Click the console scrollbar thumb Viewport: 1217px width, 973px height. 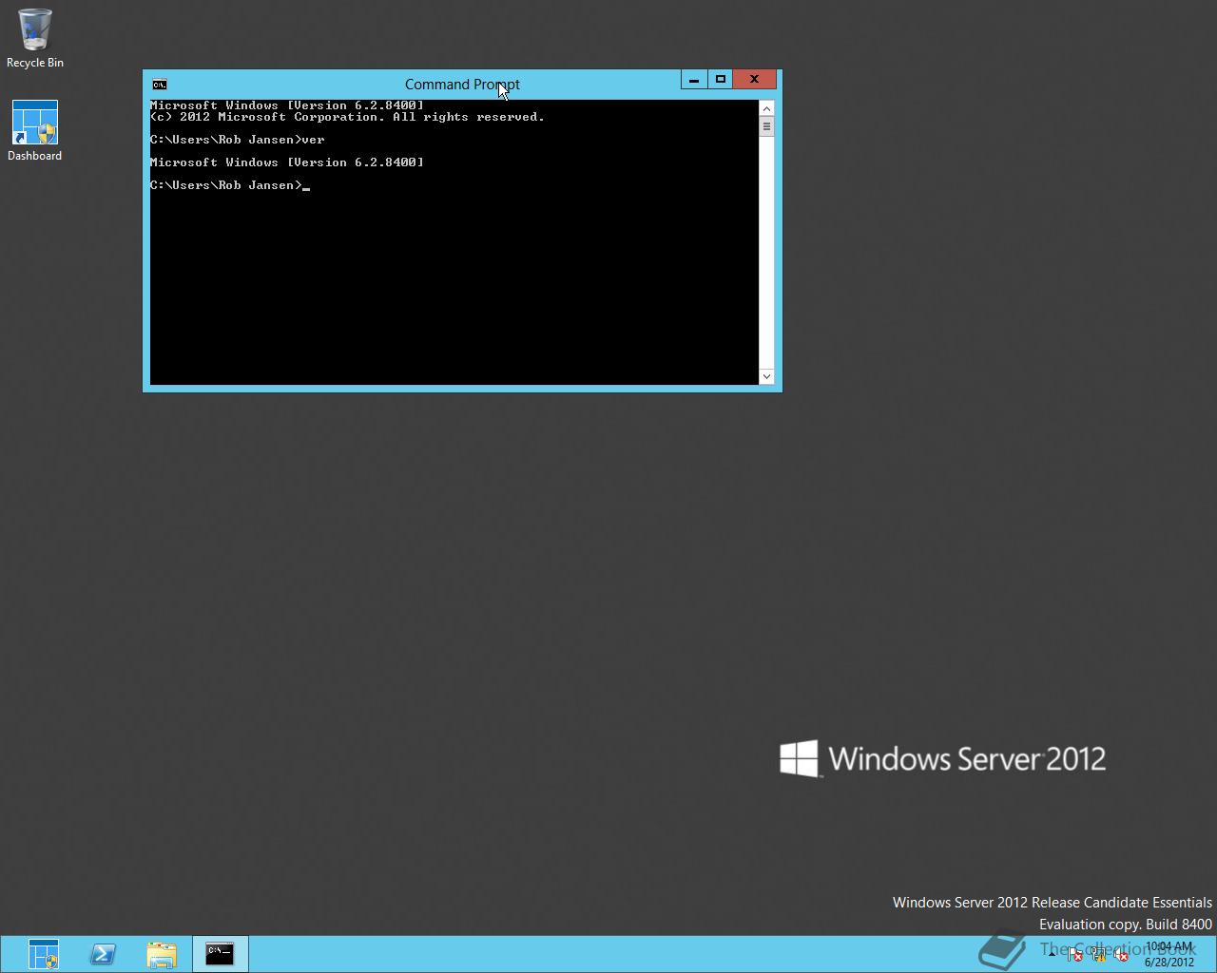click(766, 126)
